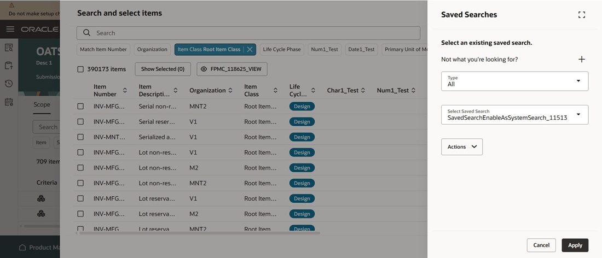Check the Lot non-res MNT2 row checkbox
Viewport: 602px width, 258px height.
(80, 183)
